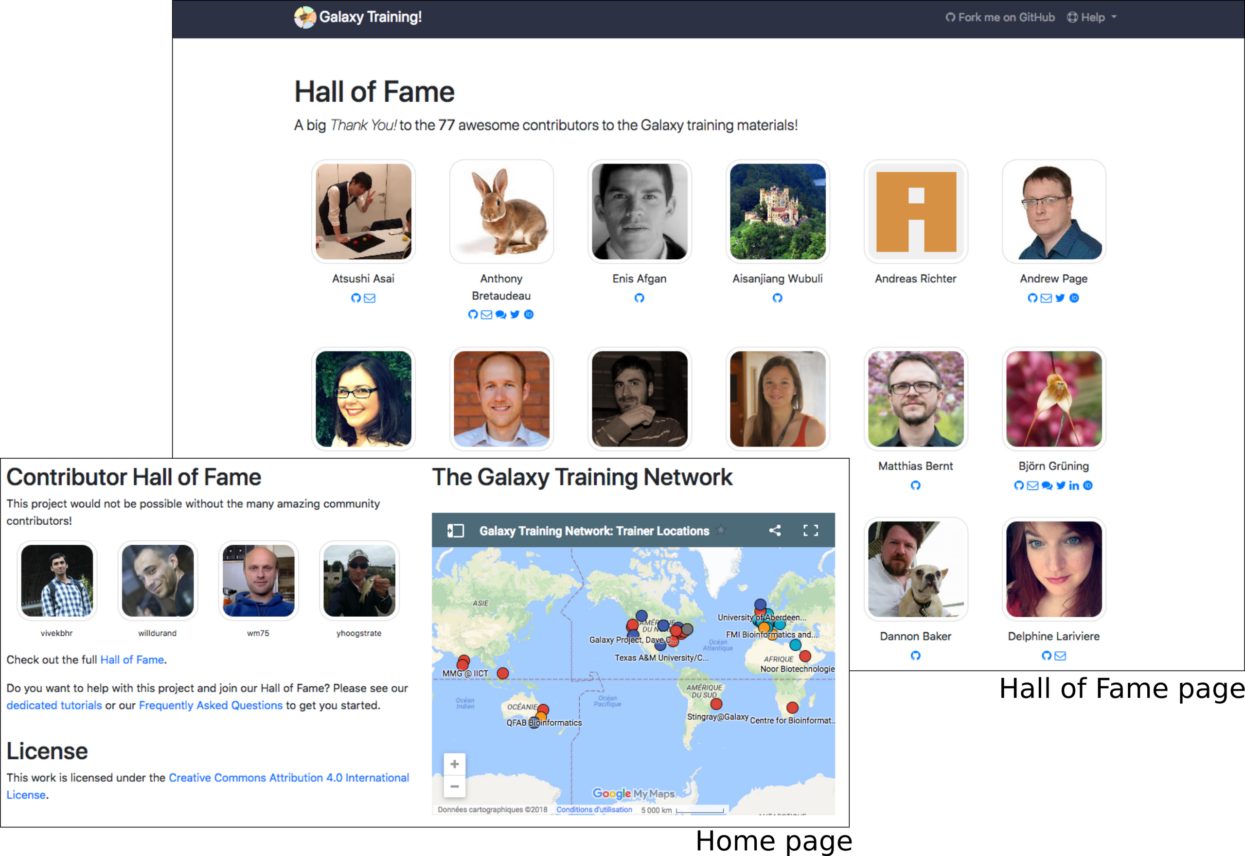
Task: Click Atsushi Asai's email icon
Action: point(370,298)
